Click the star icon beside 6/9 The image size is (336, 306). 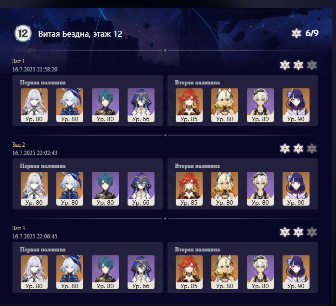(x=297, y=33)
